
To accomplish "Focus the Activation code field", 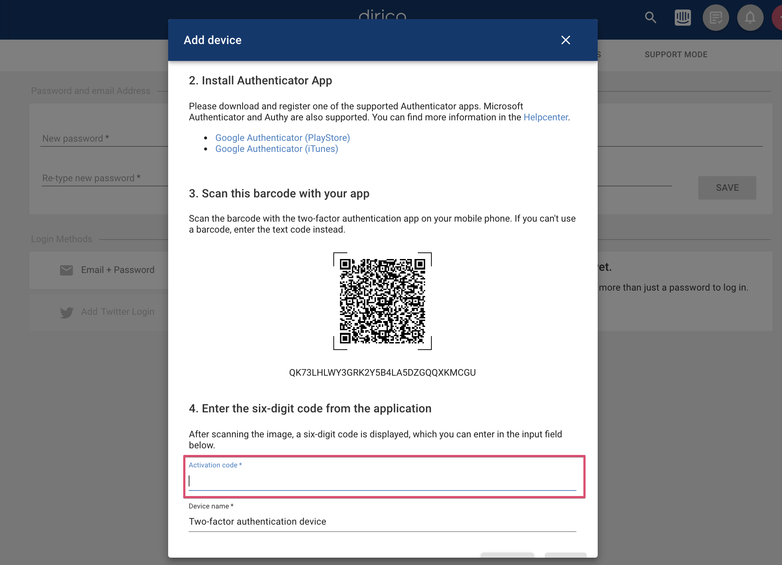I will pyautogui.click(x=382, y=481).
